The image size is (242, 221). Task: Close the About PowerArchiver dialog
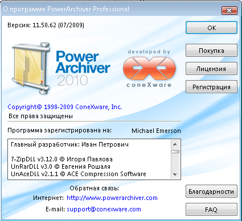pyautogui.click(x=229, y=10)
